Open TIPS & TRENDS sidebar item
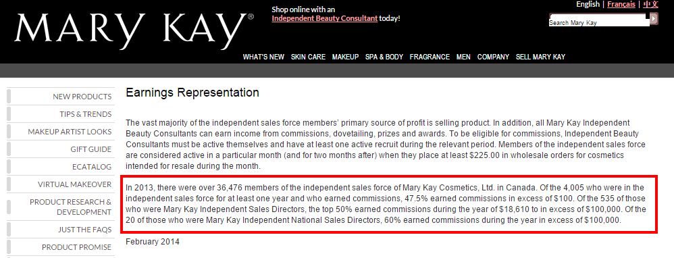 (x=61, y=114)
